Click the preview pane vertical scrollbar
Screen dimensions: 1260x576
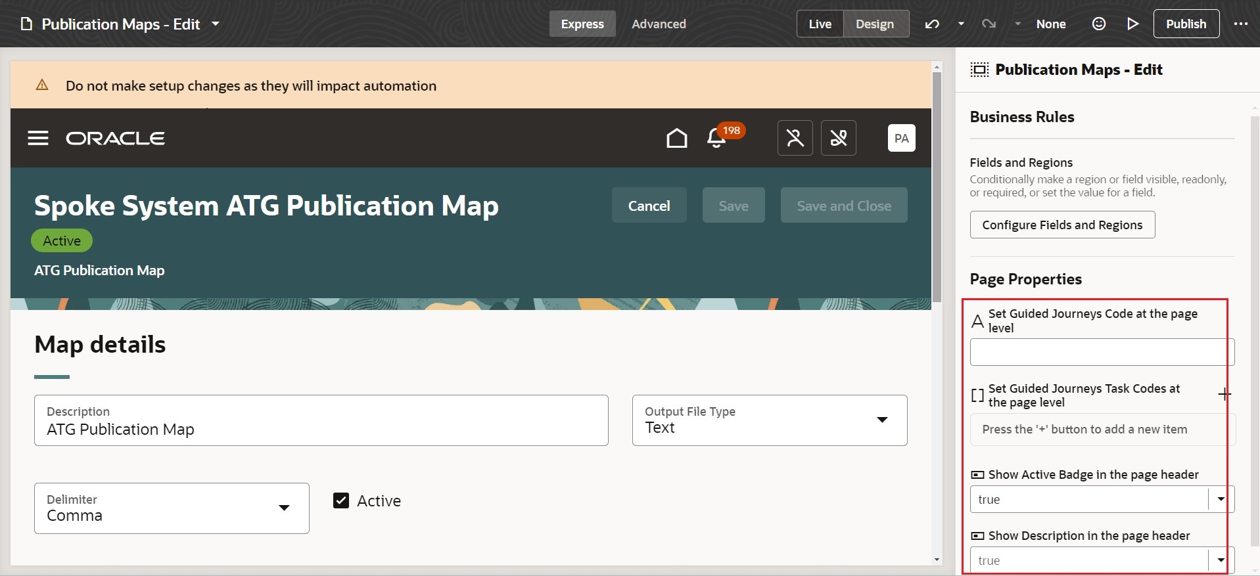[x=937, y=187]
